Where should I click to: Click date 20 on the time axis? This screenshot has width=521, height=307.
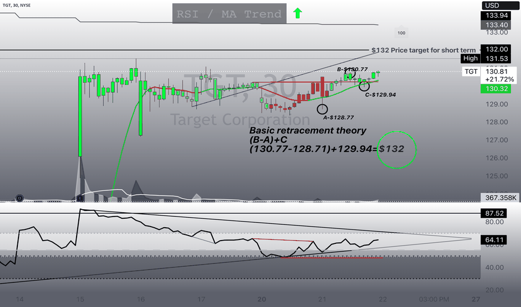(x=262, y=299)
